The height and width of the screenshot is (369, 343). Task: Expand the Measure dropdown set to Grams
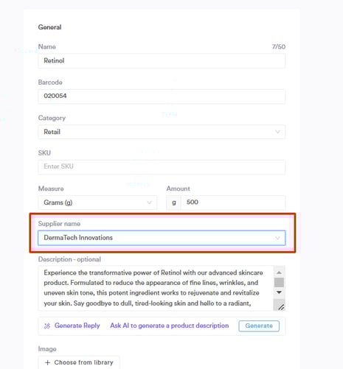[97, 203]
